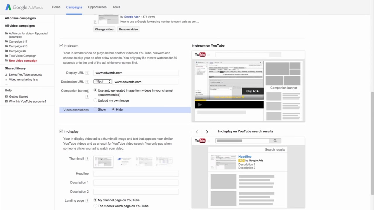Click the Headline input field
Viewport: 374px width, 210px height.
click(x=136, y=174)
